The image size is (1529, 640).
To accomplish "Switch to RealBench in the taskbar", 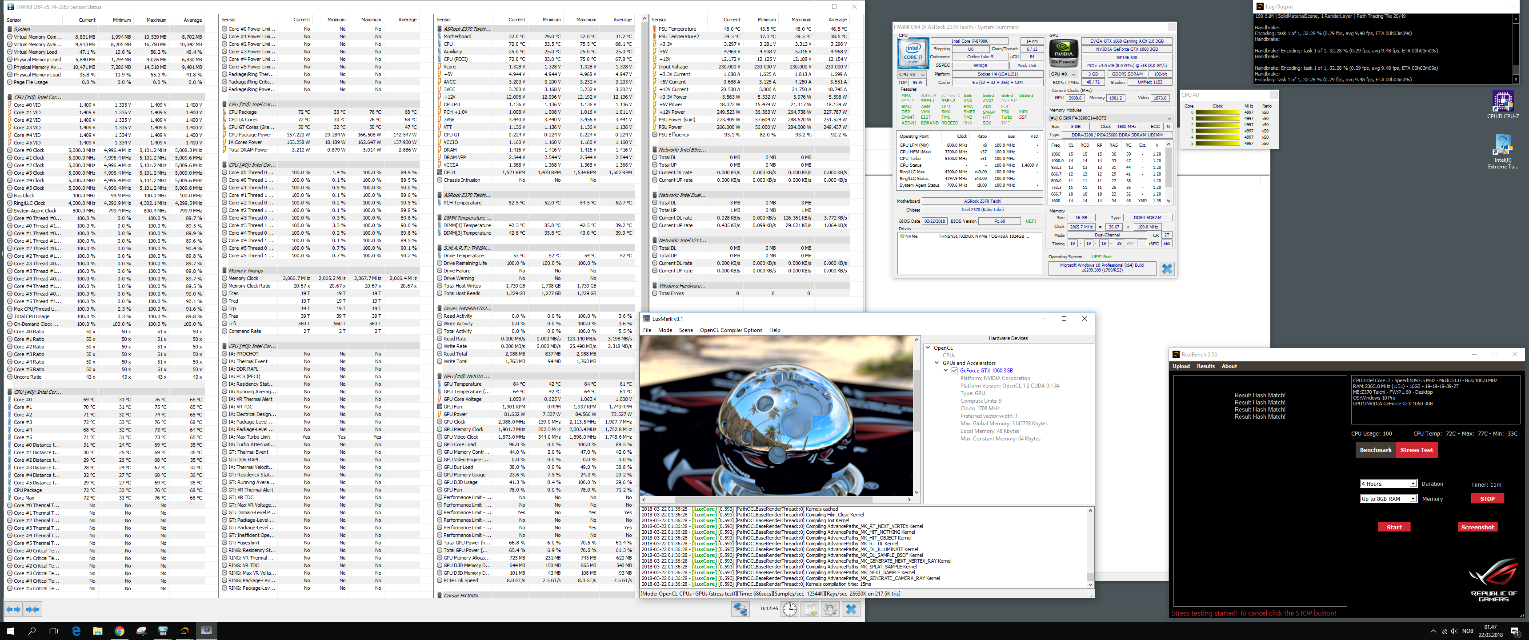I will tap(184, 631).
